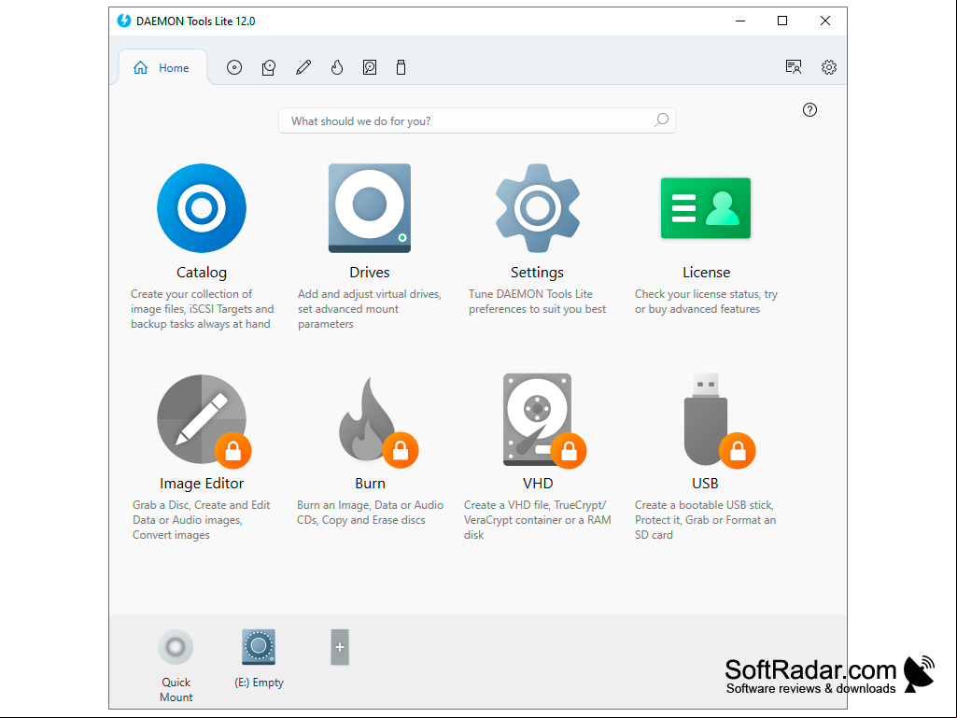Click 'Grab a Disc, Create and Edit' description
This screenshot has height=718, width=957.
[202, 520]
